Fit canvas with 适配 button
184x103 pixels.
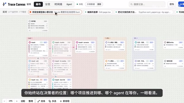coord(23,101)
